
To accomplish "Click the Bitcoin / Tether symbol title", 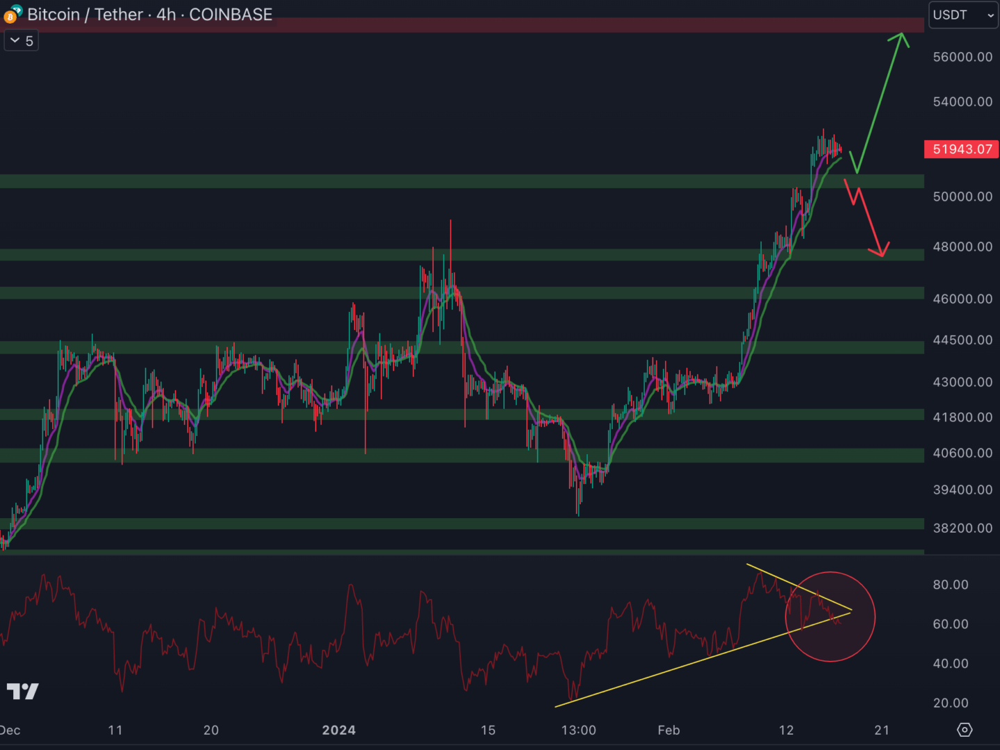I will pyautogui.click(x=85, y=15).
